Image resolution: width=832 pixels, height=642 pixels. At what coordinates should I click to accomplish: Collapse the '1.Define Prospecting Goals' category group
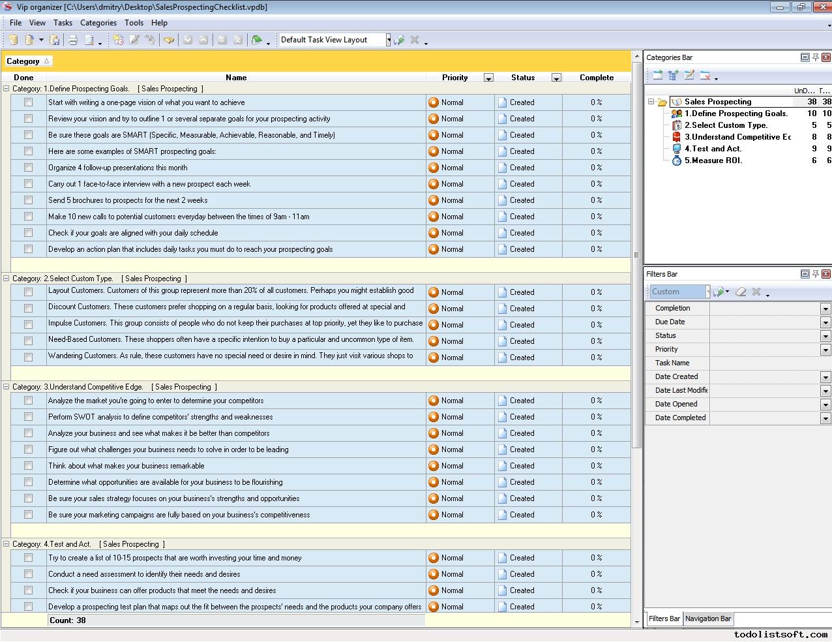coord(7,89)
